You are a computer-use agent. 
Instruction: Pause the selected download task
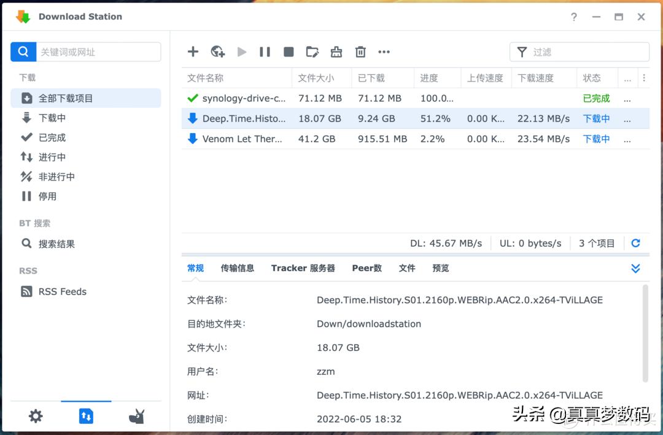[265, 52]
